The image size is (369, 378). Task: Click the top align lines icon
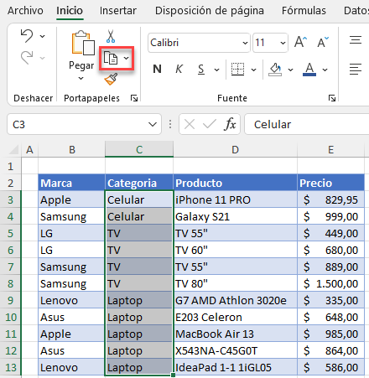(356, 40)
